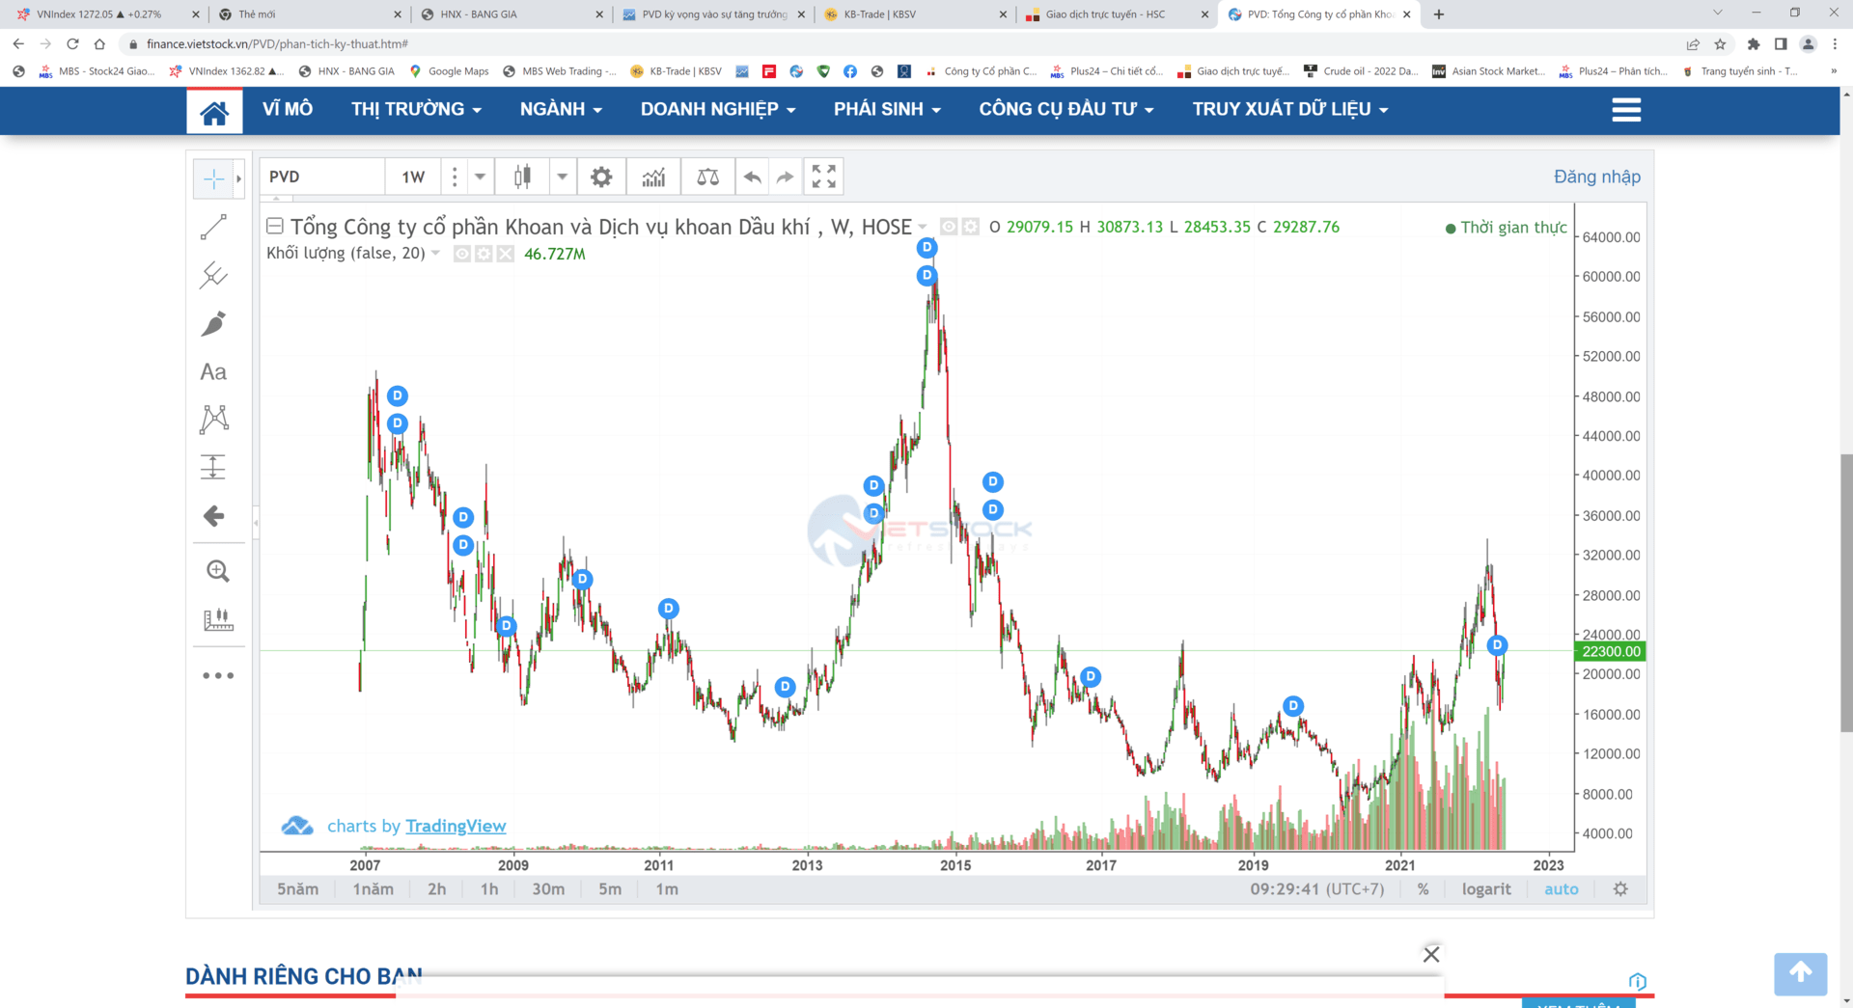Click the browser back arrow
Screen dimensions: 1853x1008
point(18,43)
